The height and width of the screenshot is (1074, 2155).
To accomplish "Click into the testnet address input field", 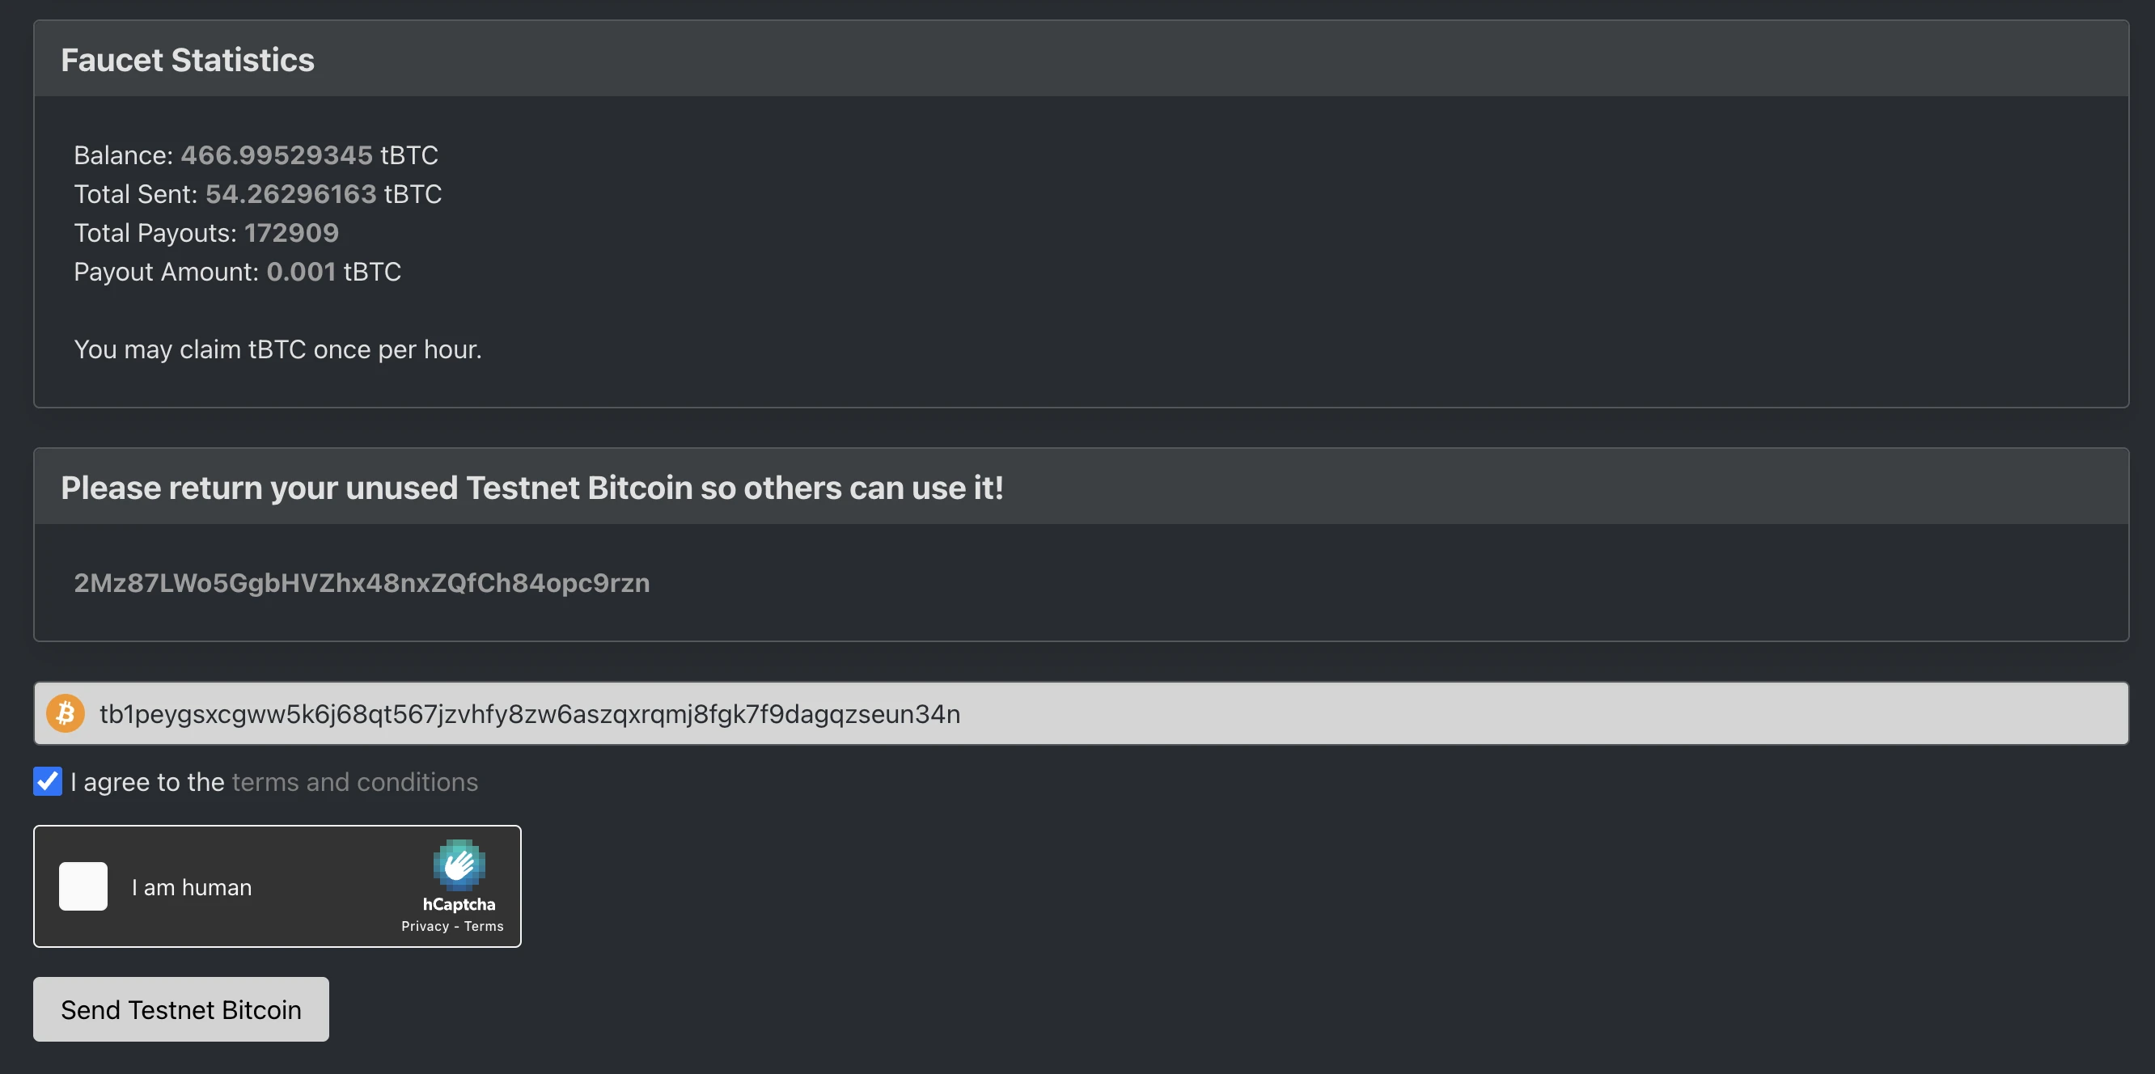I will click(1087, 713).
